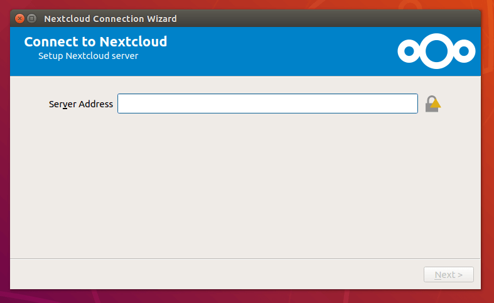Click empty space in the blue header banner
Screen dimensions: 494x303
point(282,51)
